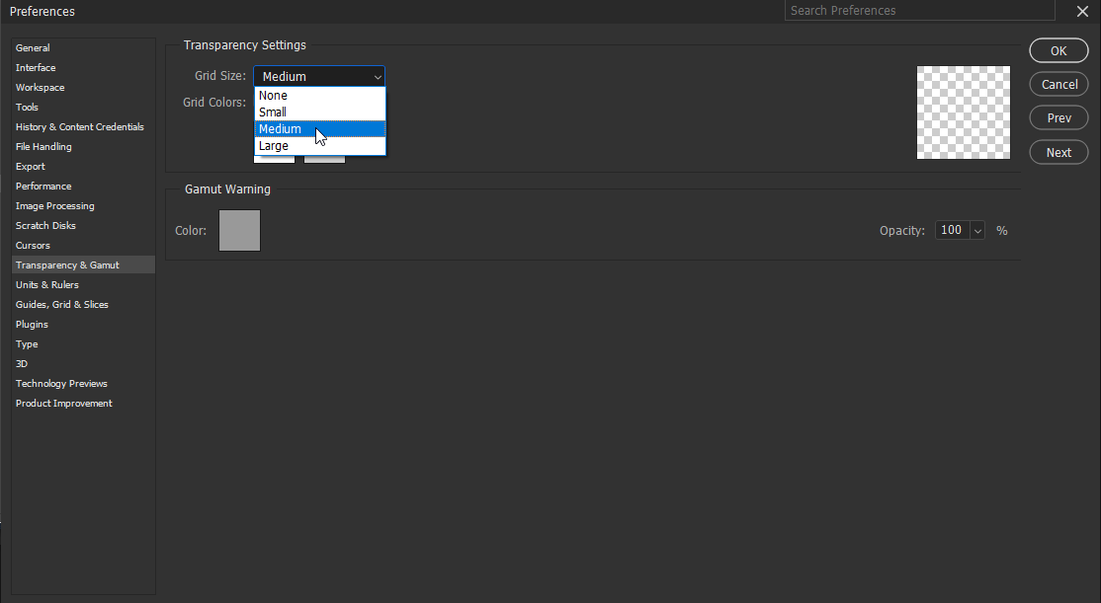1101x603 pixels.
Task: Switch to History & Content Credentials settings
Action: tap(79, 126)
